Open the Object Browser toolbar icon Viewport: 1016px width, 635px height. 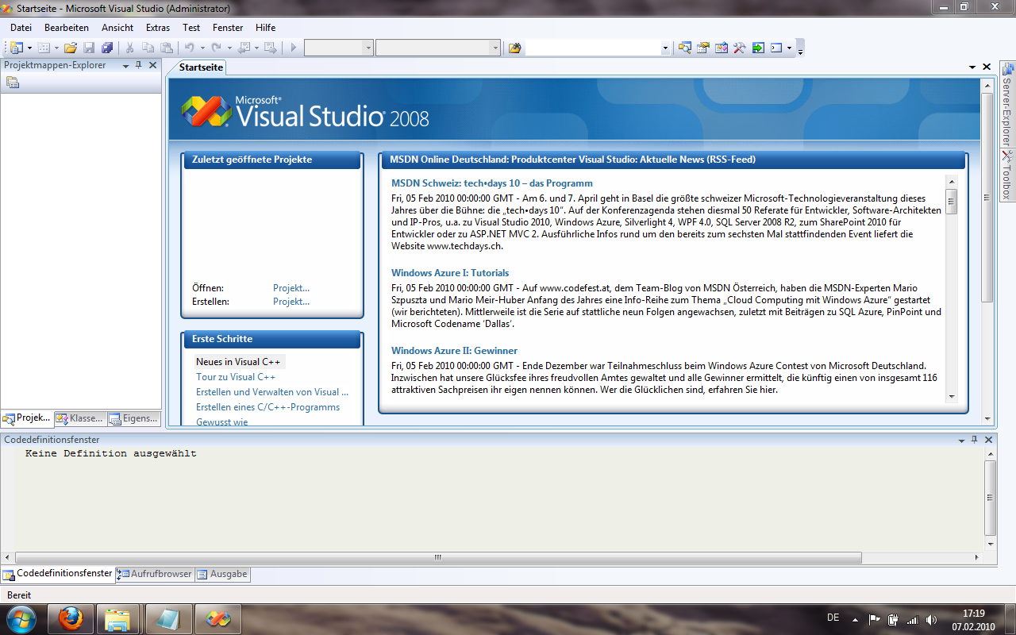click(x=721, y=48)
